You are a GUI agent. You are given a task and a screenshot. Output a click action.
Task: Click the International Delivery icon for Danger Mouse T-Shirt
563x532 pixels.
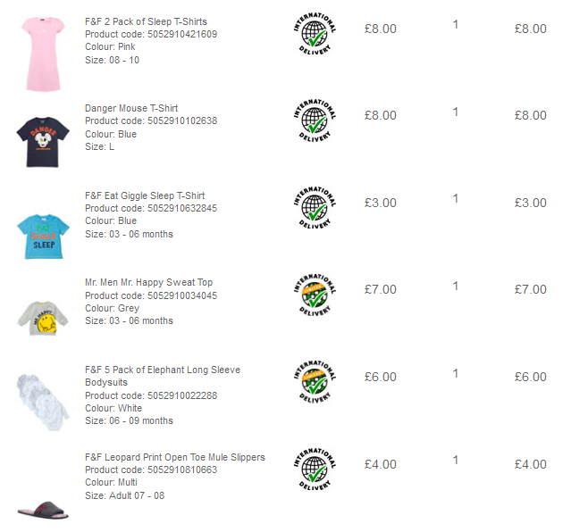tap(315, 121)
